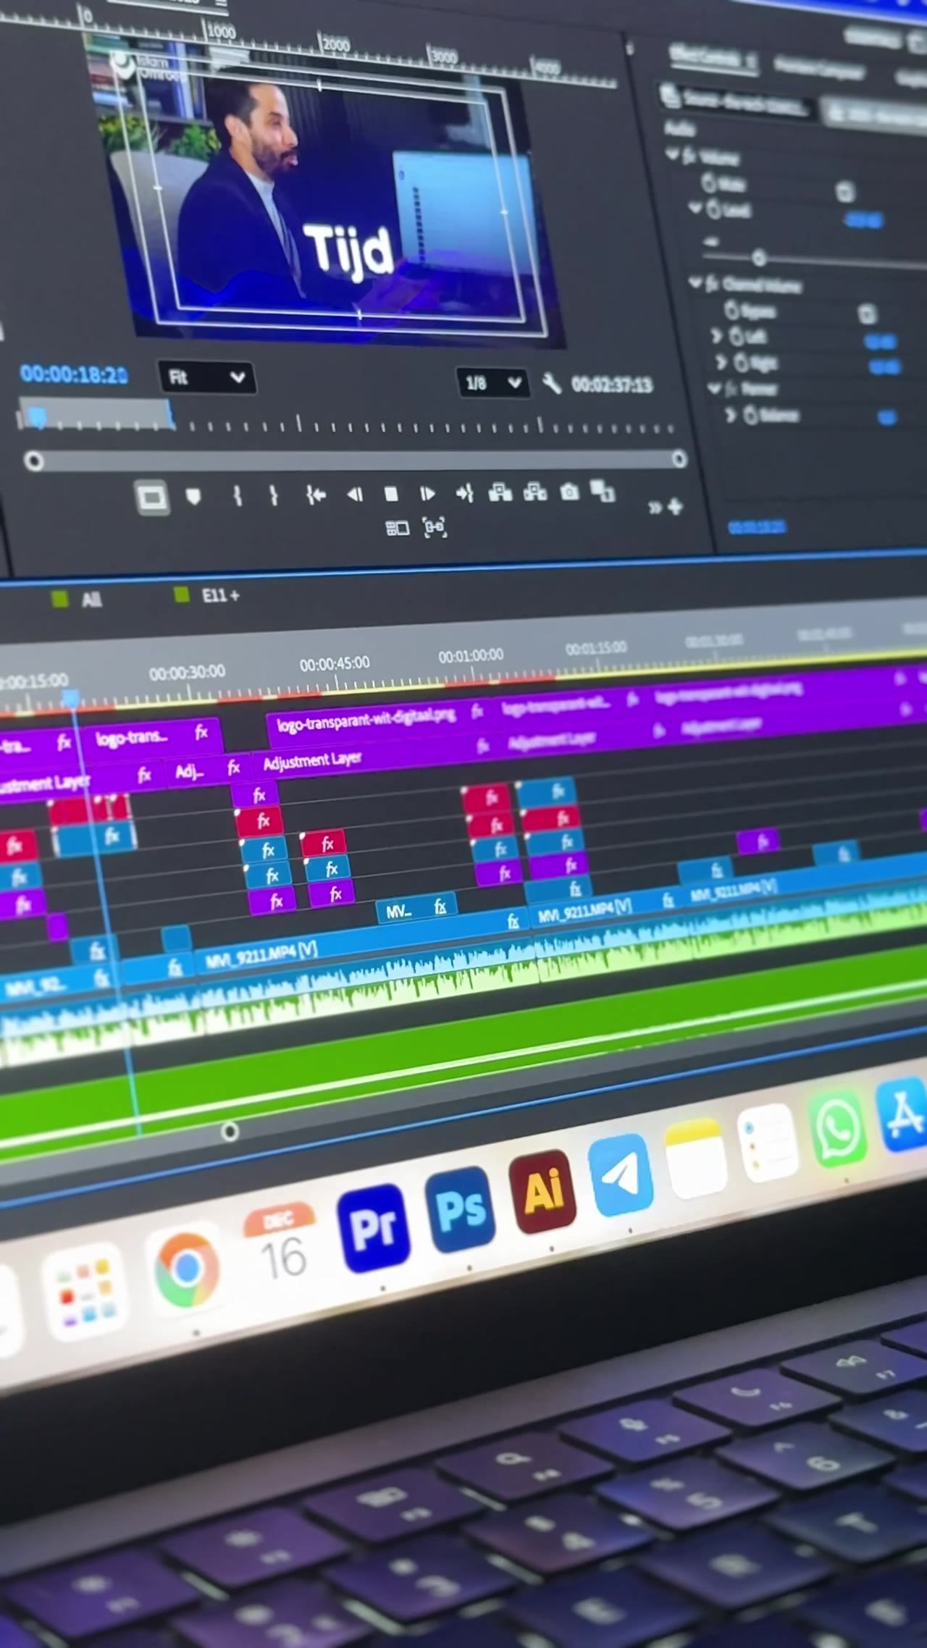
Task: Open the 1/8 playback resolution dropdown
Action: (492, 382)
